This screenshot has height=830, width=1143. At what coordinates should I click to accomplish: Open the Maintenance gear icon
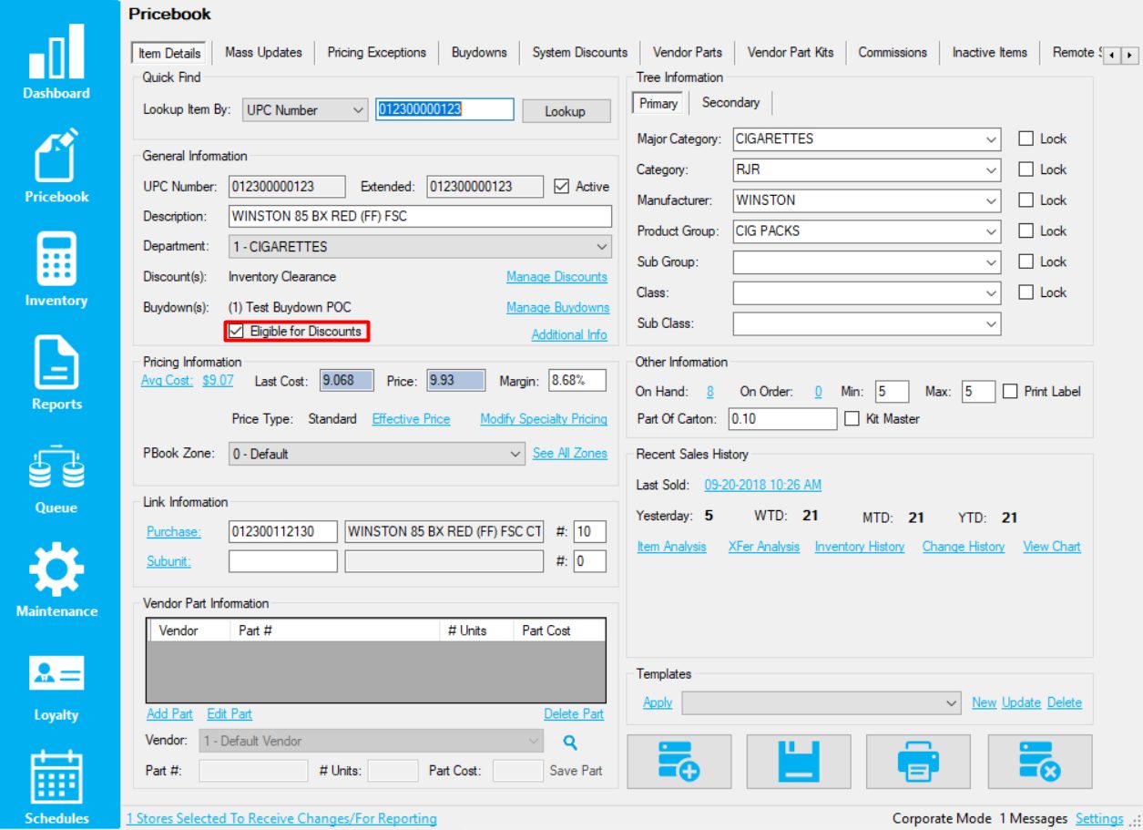56,570
